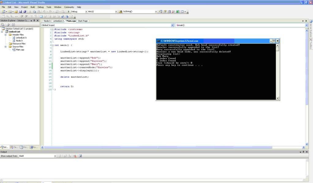This screenshot has width=313, height=183.
Task: Auto-hide the Solution Explorer with the pin
Action: [34, 21]
